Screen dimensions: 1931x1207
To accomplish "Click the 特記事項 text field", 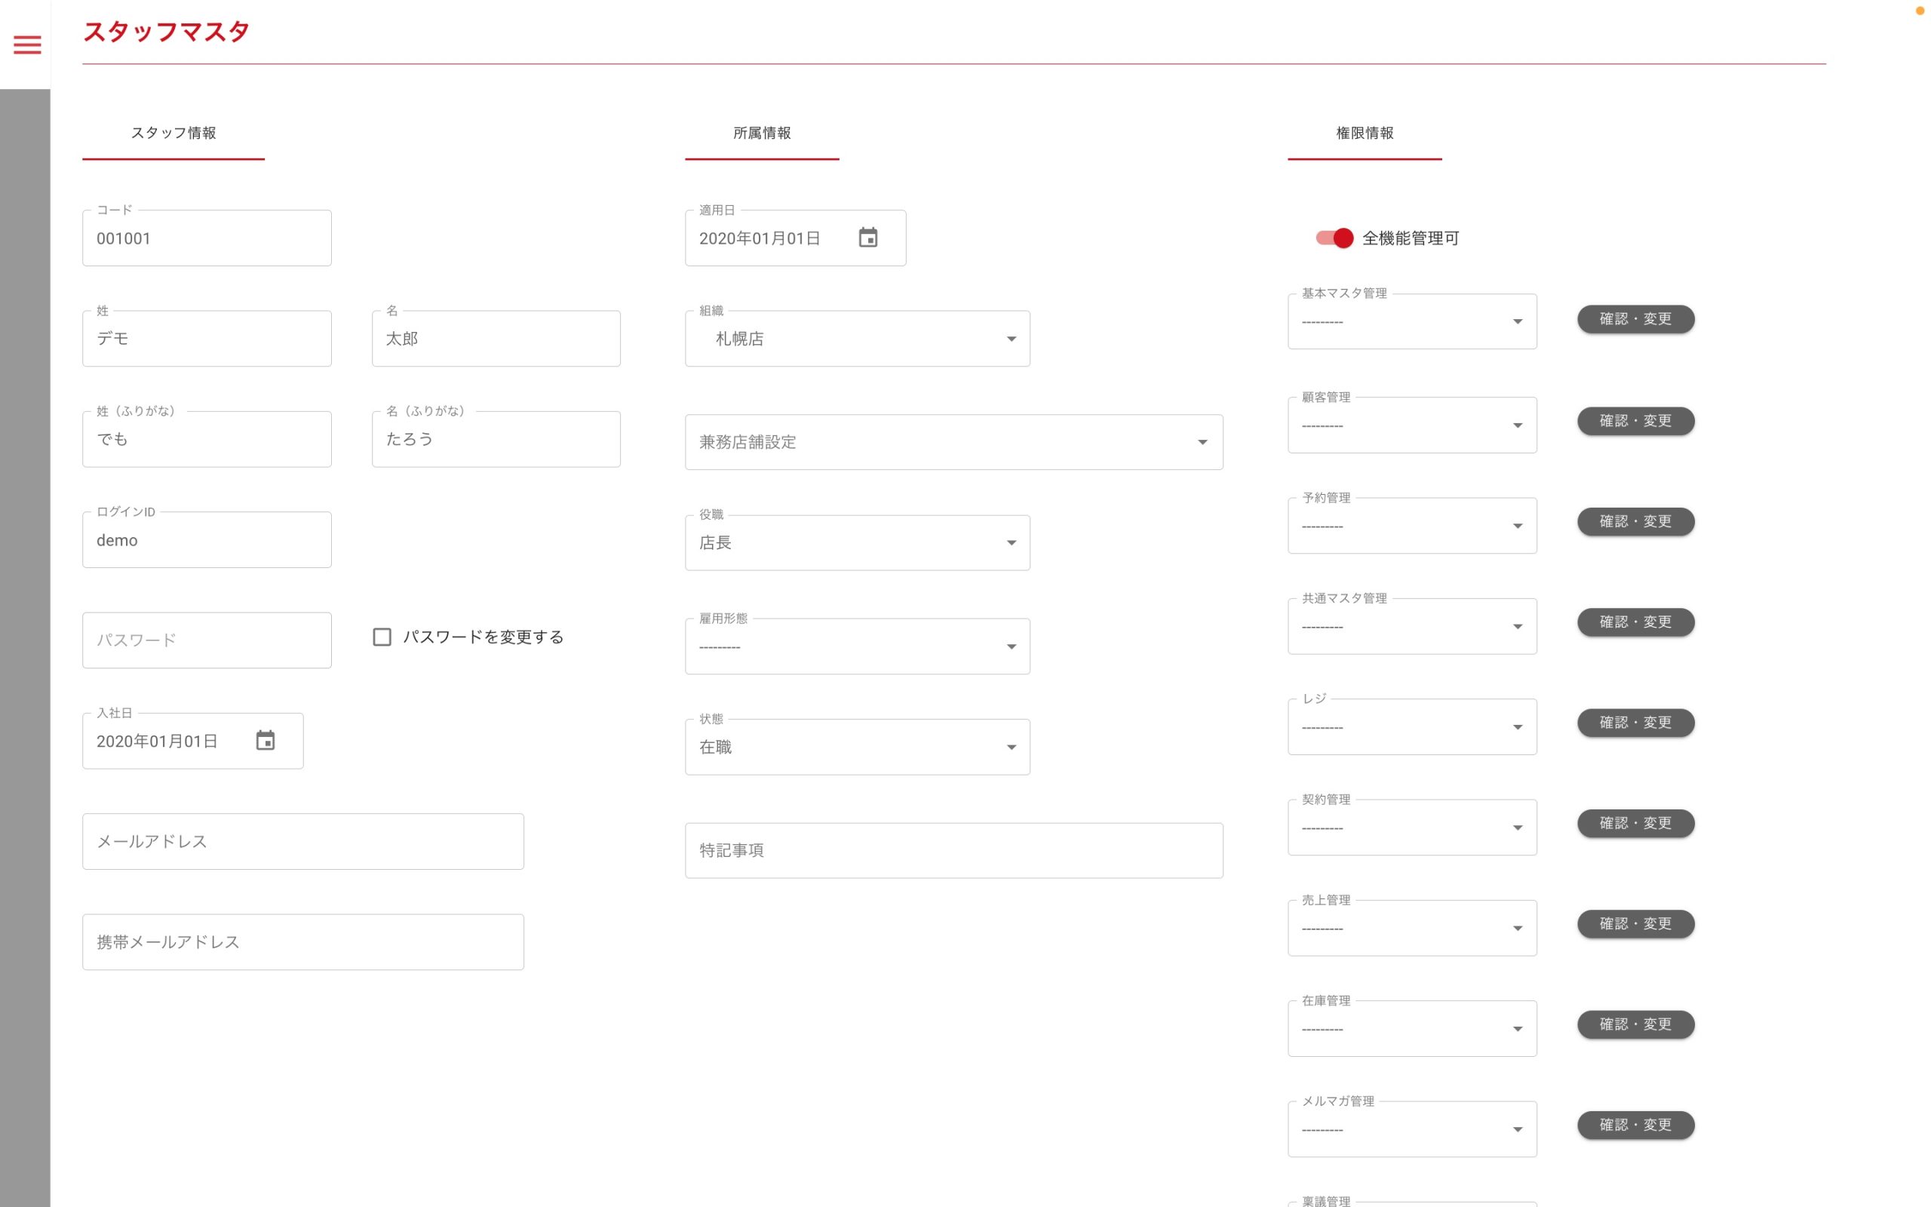I will (953, 851).
